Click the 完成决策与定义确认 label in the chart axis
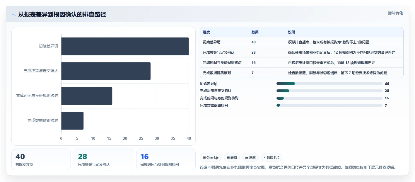The image size is (415, 182). tap(41, 71)
